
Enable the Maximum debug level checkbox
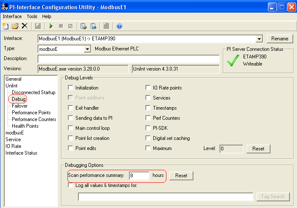148,148
